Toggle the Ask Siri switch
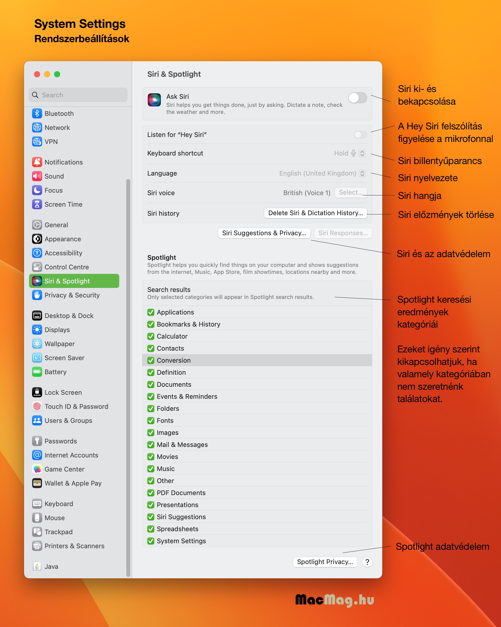 [x=357, y=98]
